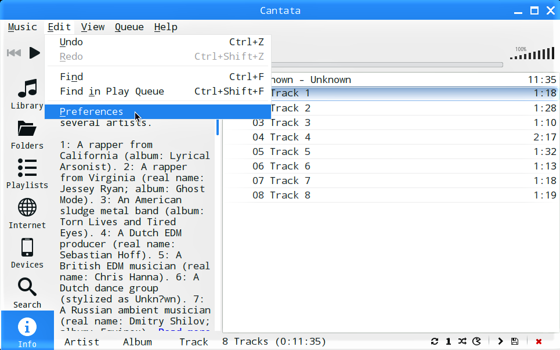Toggle consume mode icon
The image size is (560, 350).
[476, 341]
